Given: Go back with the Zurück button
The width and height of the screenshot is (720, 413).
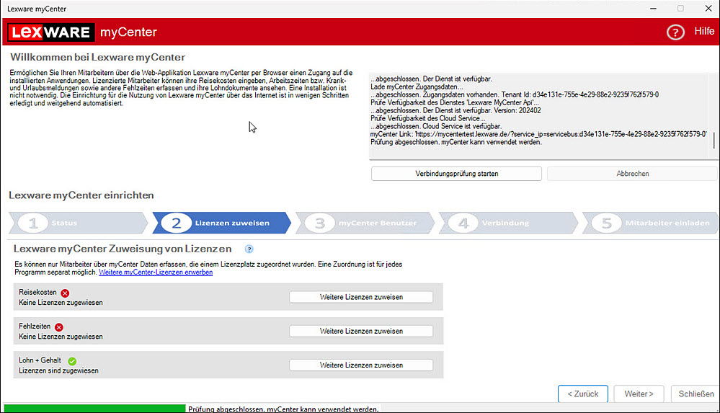Looking at the screenshot, I should coord(582,394).
